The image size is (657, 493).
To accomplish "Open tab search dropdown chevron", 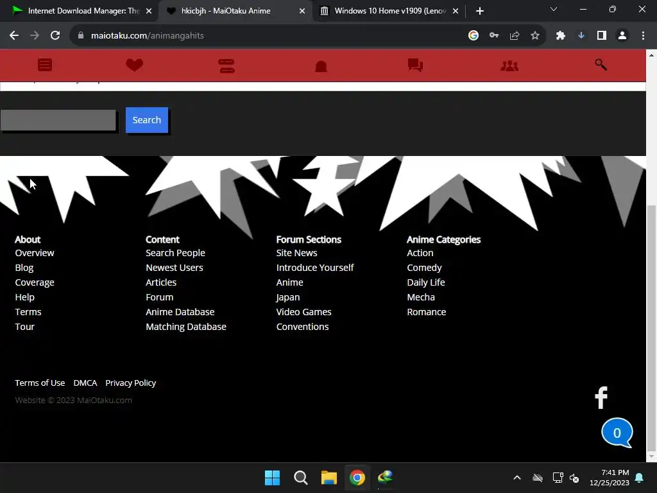I will pyautogui.click(x=554, y=9).
